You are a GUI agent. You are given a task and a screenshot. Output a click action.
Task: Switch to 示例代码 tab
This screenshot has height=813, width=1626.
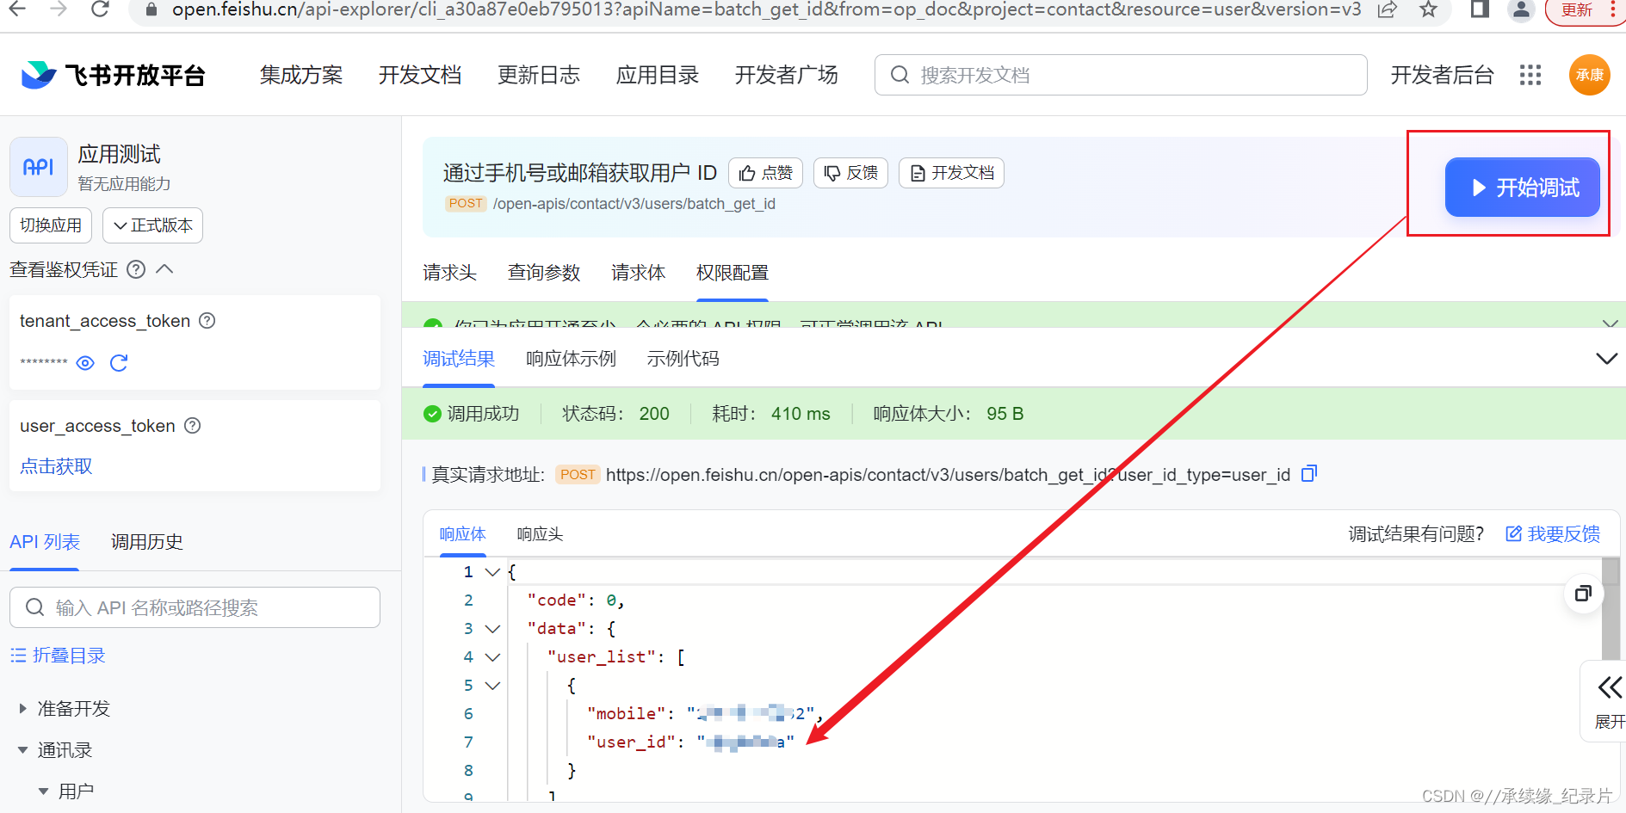[683, 359]
